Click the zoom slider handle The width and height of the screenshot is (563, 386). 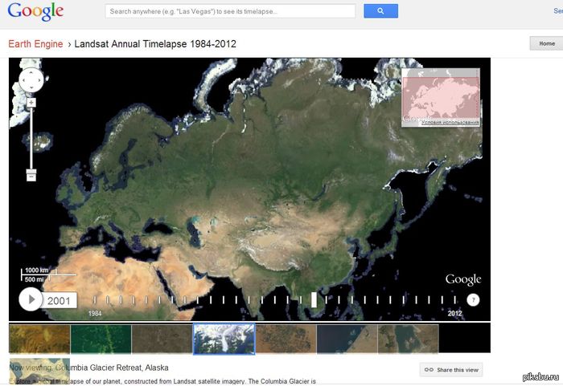tap(31, 171)
